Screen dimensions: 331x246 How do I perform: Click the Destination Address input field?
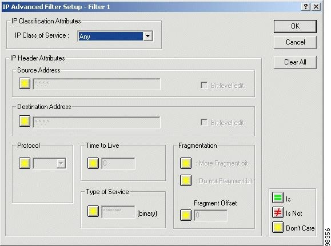[97, 122]
